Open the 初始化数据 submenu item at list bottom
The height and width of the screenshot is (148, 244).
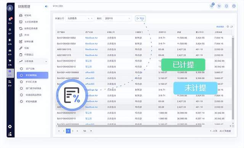click(33, 102)
